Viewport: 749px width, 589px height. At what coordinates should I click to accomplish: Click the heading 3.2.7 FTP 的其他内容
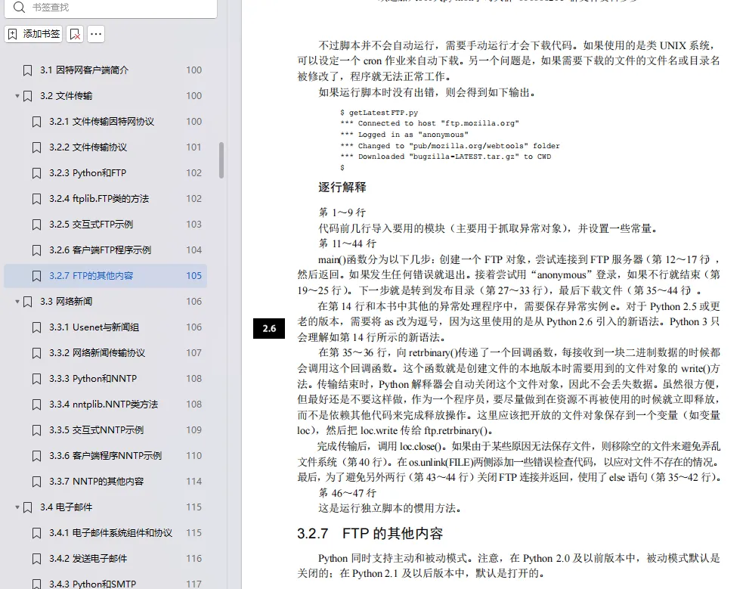370,534
